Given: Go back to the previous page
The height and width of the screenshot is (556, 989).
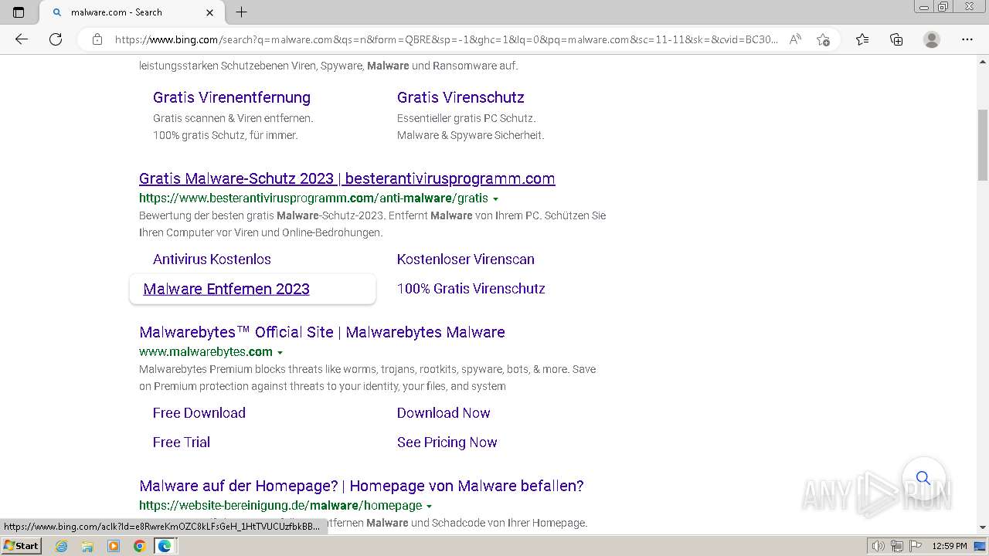Looking at the screenshot, I should pos(22,39).
